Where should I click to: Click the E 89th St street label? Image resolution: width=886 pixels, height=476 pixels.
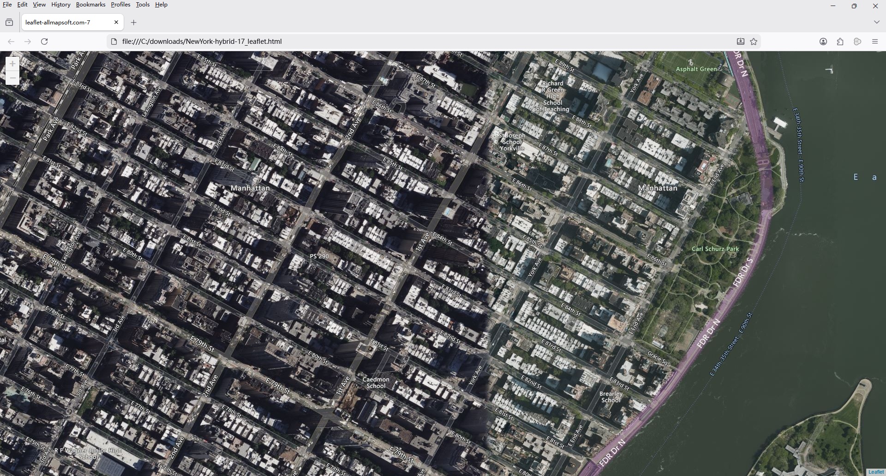coord(565,65)
